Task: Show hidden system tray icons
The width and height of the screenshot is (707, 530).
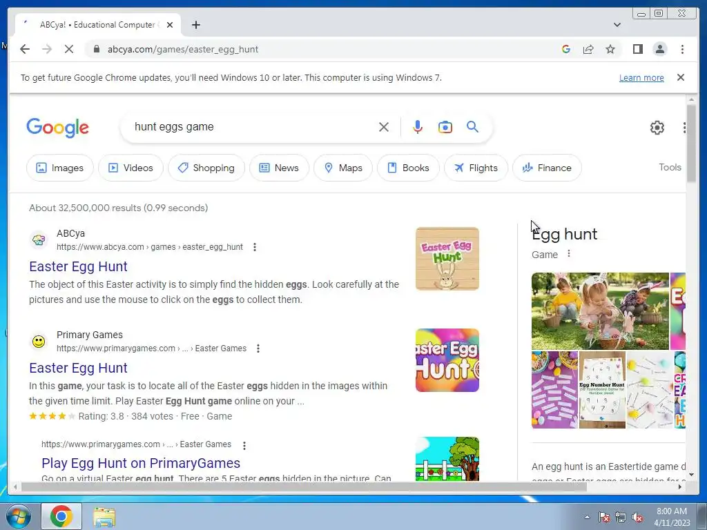Action: pos(587,517)
